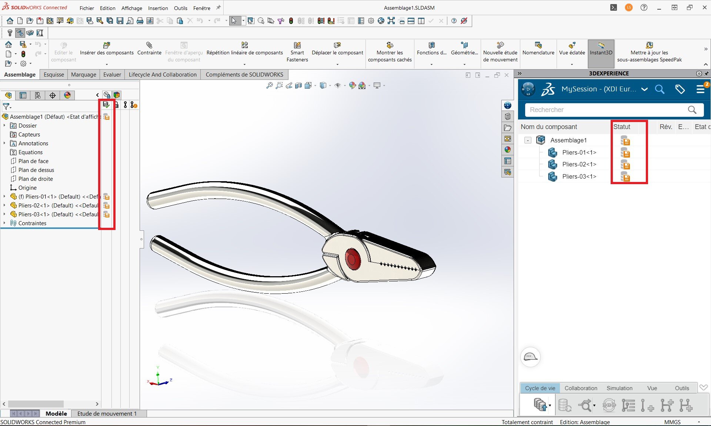Select Etude de mouvement 1 tab
The height and width of the screenshot is (426, 711).
pyautogui.click(x=107, y=413)
